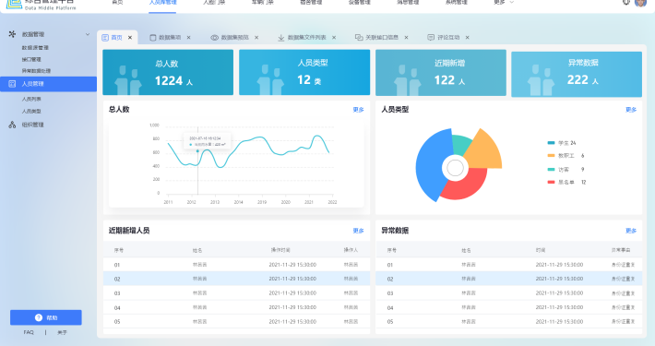Collapse the 数据管理 sidebar chevron
The width and height of the screenshot is (655, 346).
[x=88, y=34]
